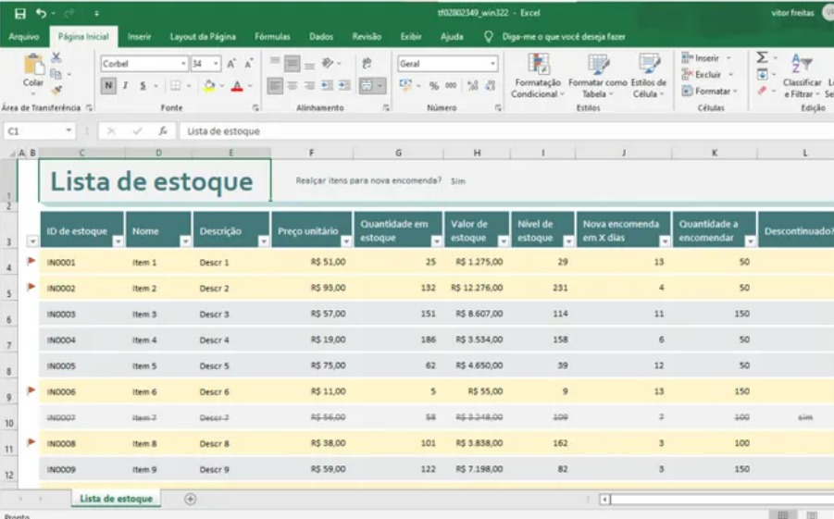The image size is (834, 519).
Task: Click the insert function fx icon
Action: coord(163,130)
